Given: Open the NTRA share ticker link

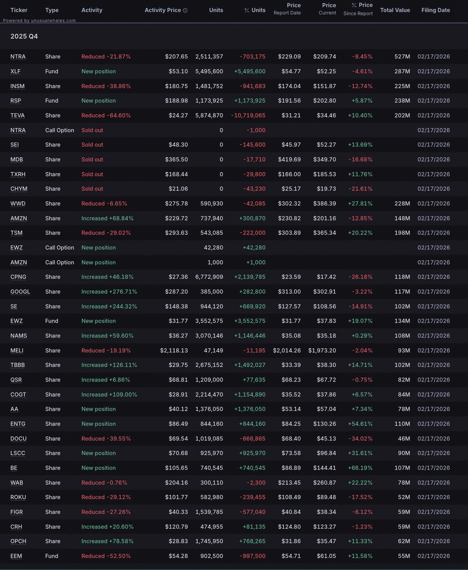Looking at the screenshot, I should point(18,57).
